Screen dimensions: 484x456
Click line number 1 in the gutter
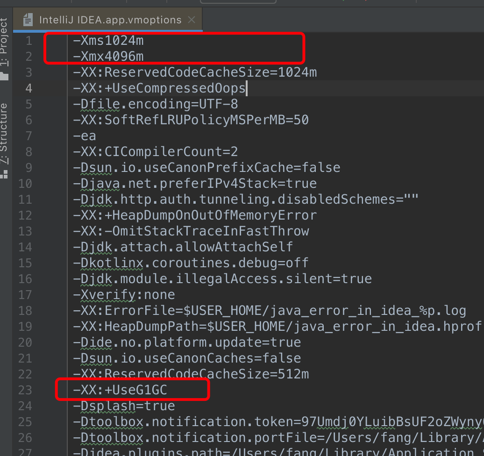[x=28, y=41]
